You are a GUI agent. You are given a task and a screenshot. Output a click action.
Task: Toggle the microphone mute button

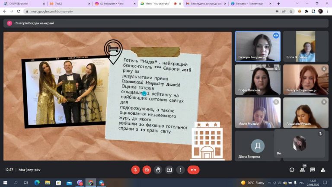click(135, 170)
